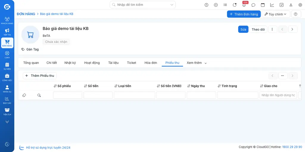Viewport: 305px width, 152px height.
Task: Open the CSKH sidebar module
Action: coord(7,55)
